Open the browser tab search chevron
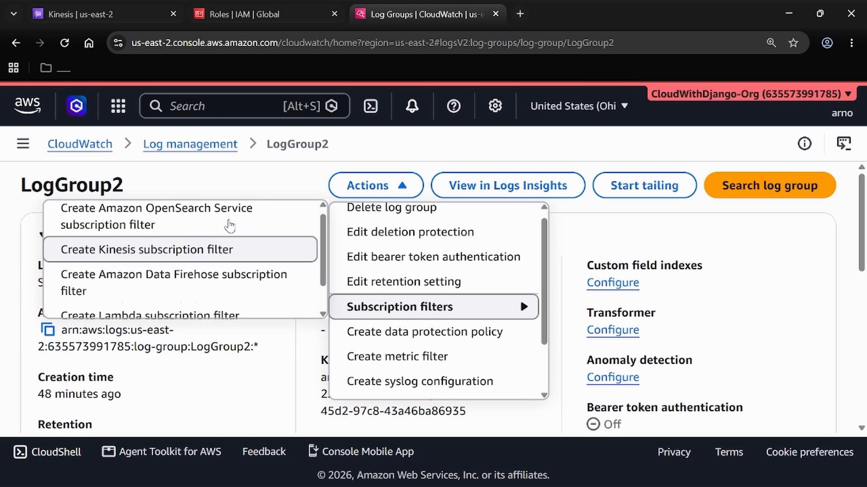 tap(14, 14)
